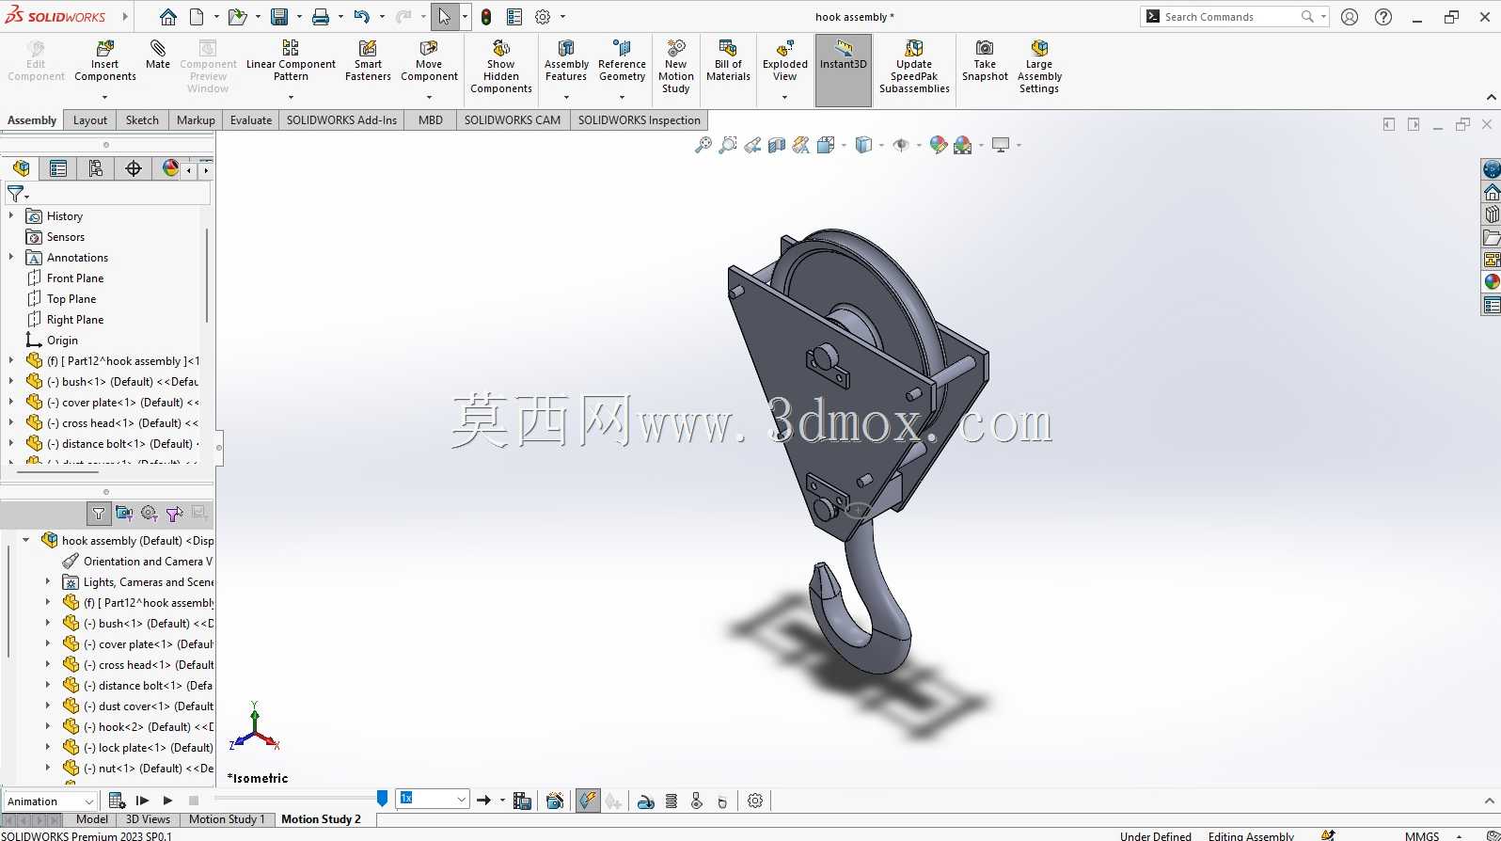Open Apply Scene icon
This screenshot has height=841, width=1501.
point(962,145)
